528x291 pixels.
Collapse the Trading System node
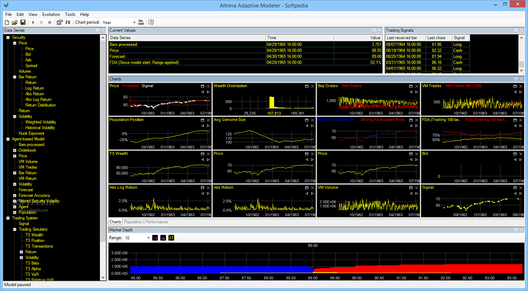point(8,218)
